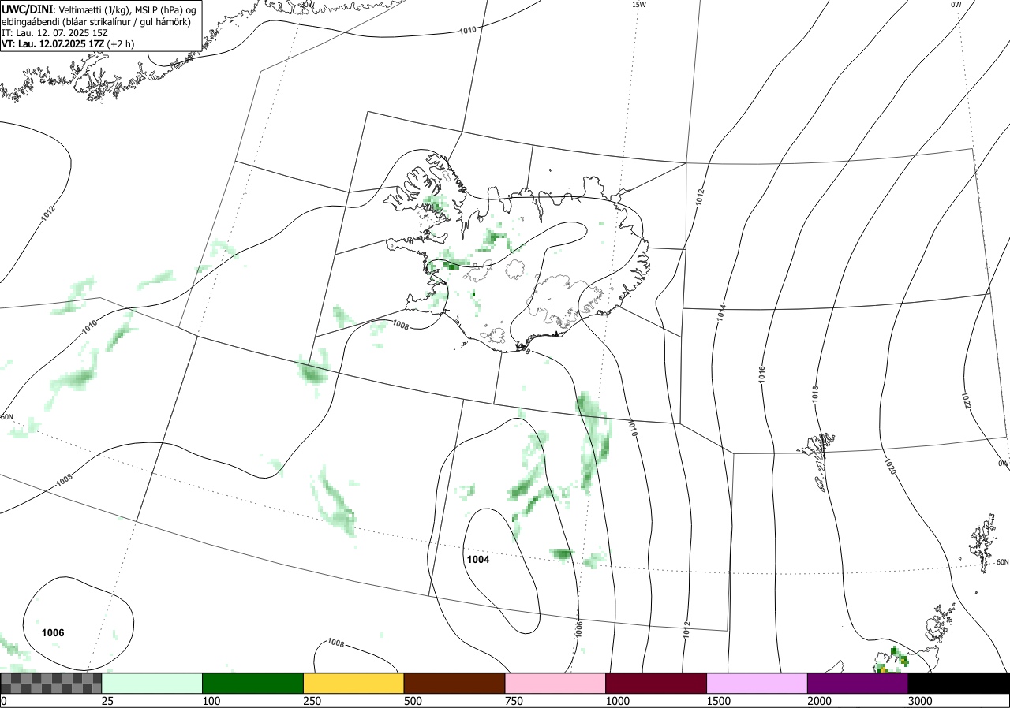The image size is (1010, 708).
Task: Click the bold 1006 low-pressure center label
Action: tap(53, 633)
